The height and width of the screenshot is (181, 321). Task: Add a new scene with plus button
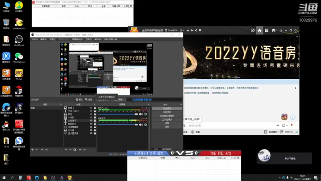click(x=33, y=150)
